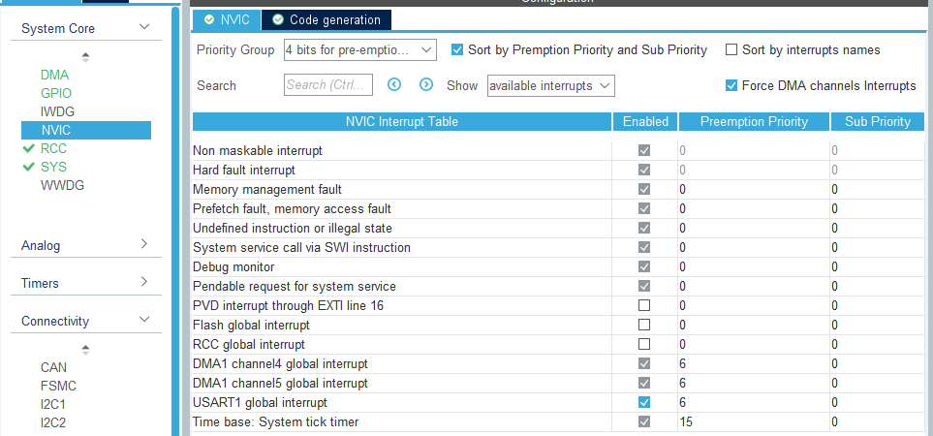Click the green check icon beside RCC
933x436 pixels.
(28, 149)
